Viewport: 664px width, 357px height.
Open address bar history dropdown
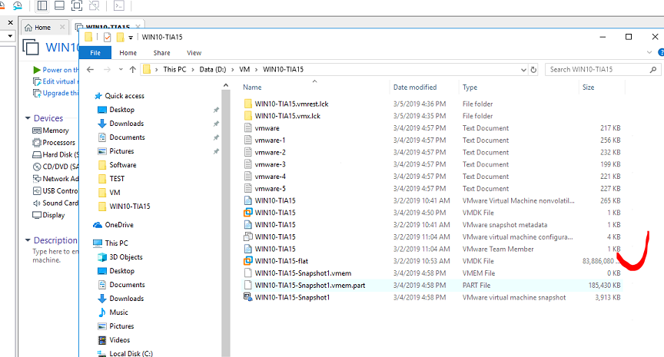click(x=523, y=70)
